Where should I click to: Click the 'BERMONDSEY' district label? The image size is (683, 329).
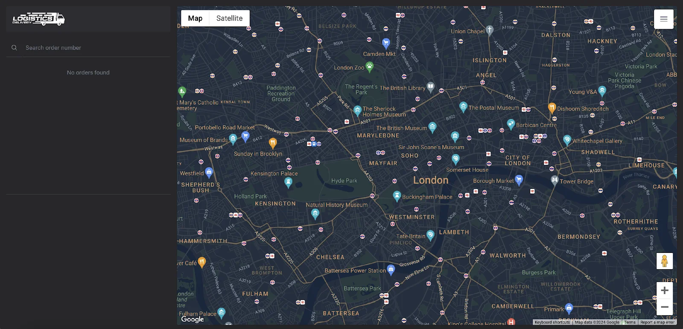(579, 237)
